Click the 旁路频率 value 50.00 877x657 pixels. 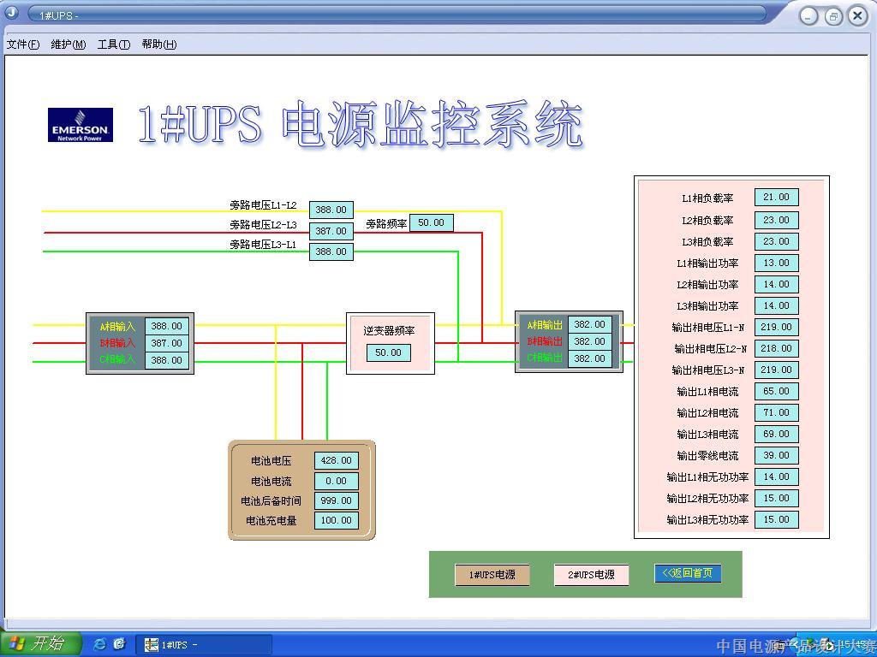coord(432,223)
